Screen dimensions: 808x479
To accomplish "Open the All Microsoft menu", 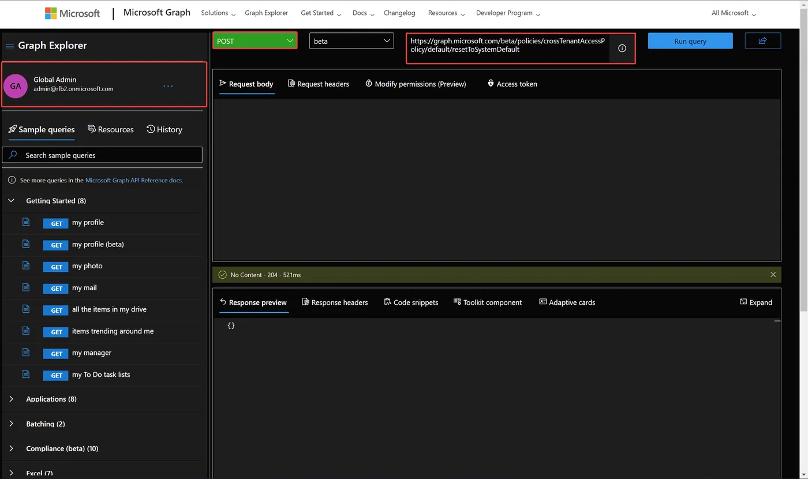I will [x=734, y=13].
